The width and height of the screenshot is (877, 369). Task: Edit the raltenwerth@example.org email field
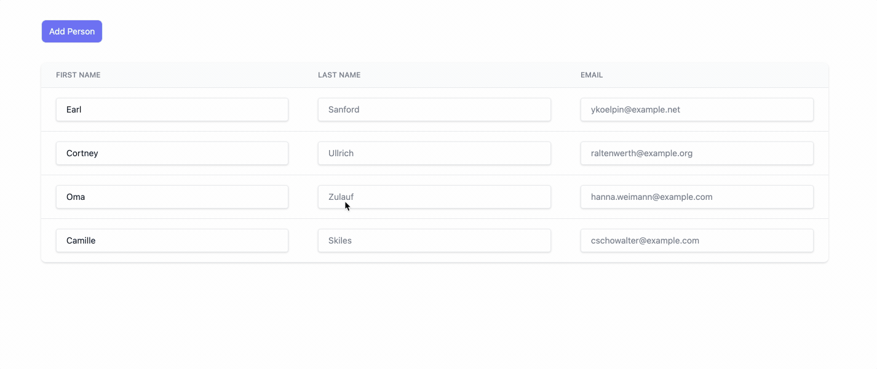pyautogui.click(x=697, y=153)
